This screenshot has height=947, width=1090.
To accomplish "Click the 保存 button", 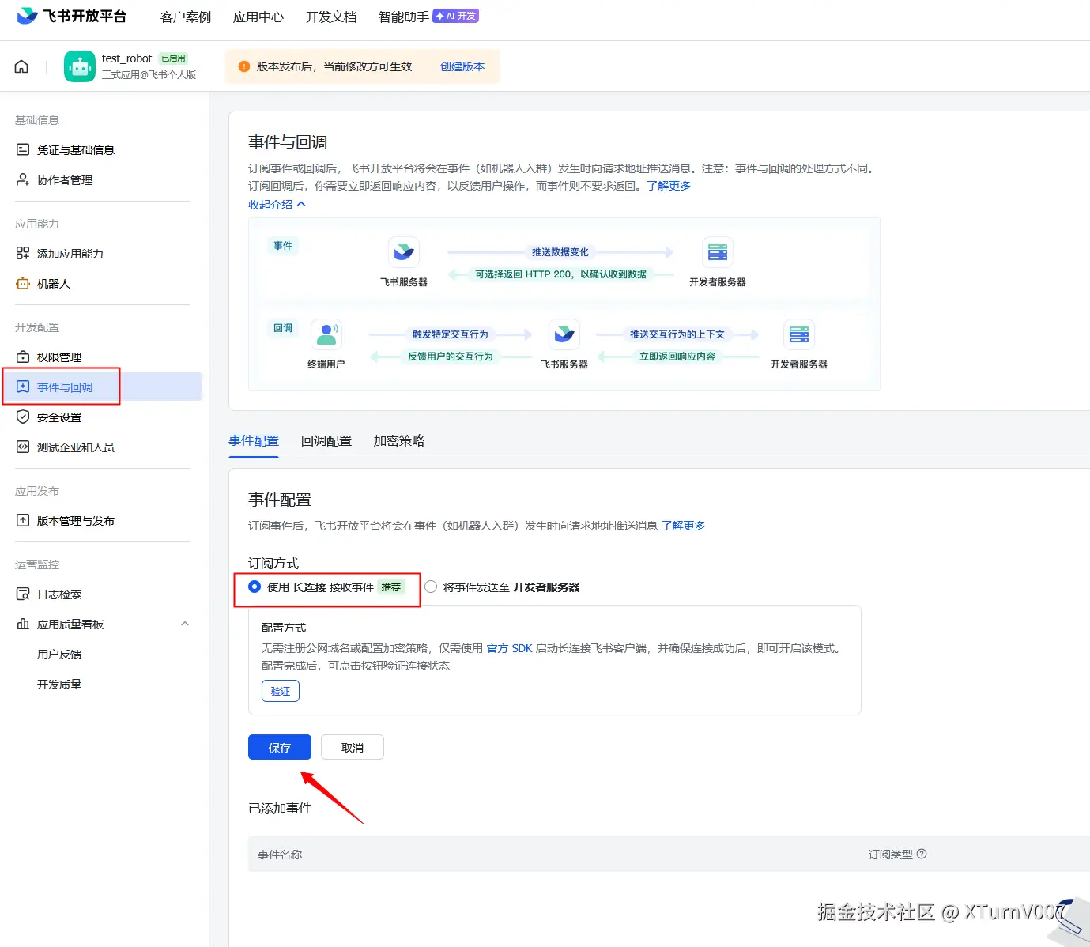I will [x=279, y=747].
